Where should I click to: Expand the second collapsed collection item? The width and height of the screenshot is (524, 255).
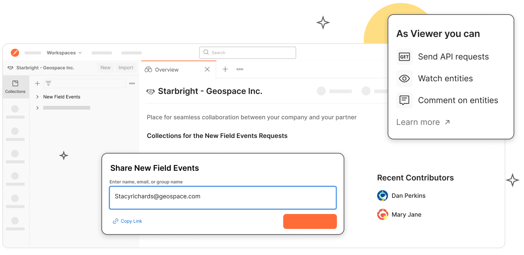point(37,108)
